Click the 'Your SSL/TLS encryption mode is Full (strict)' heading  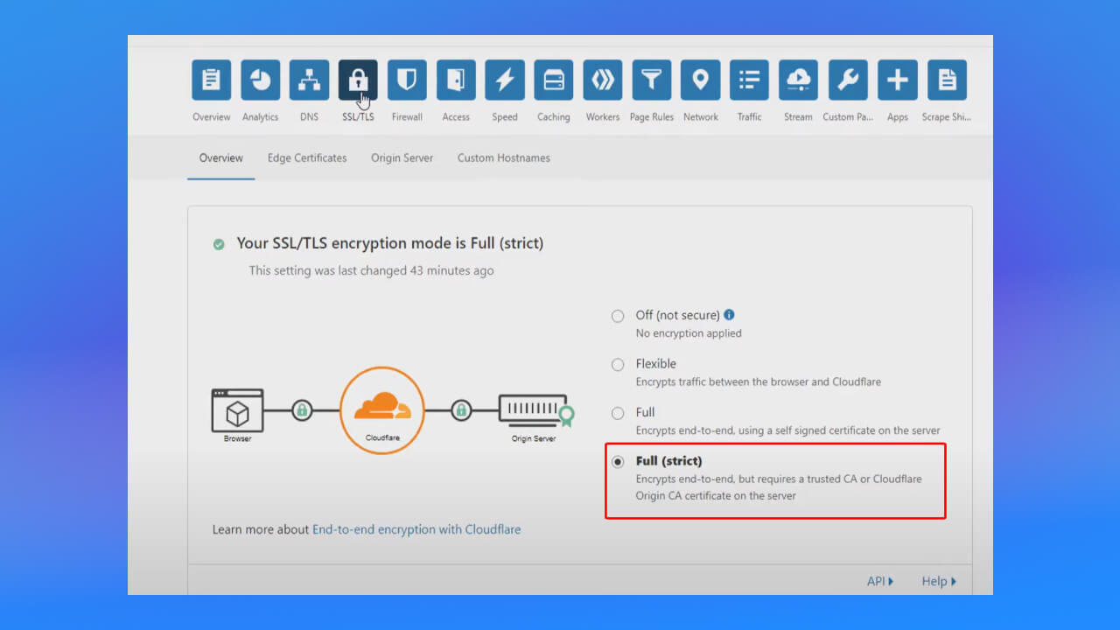pyautogui.click(x=390, y=243)
